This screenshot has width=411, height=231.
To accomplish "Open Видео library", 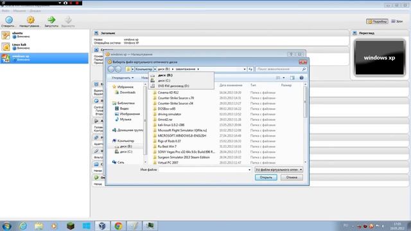I will 124,108.
